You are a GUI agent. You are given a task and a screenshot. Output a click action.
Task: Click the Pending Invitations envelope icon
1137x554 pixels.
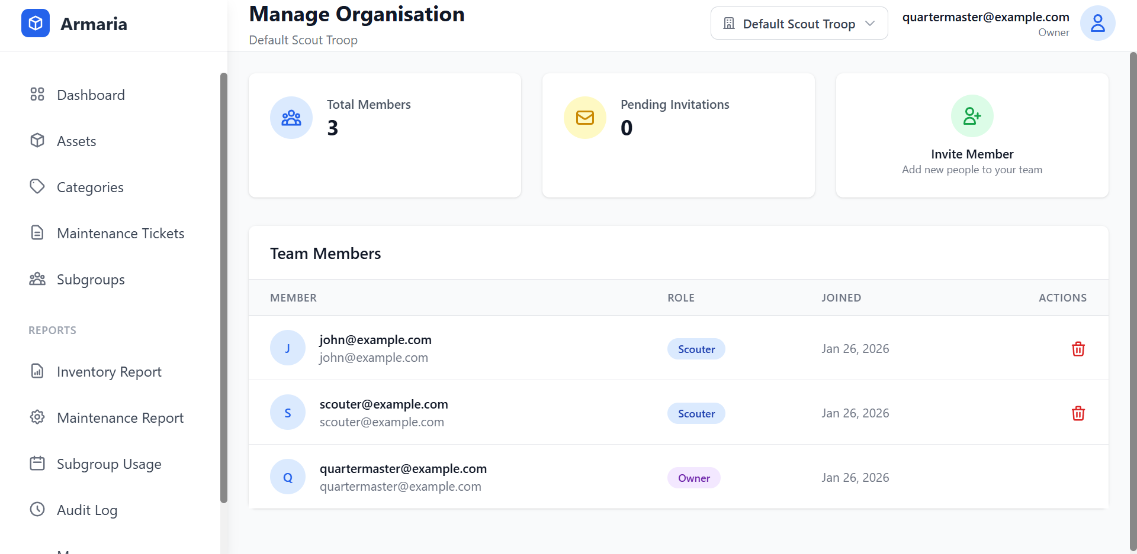pyautogui.click(x=585, y=118)
